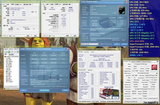Click the BIOS save chip icon in GPU-Z
Screen dimensions: 160x105
[157, 73]
